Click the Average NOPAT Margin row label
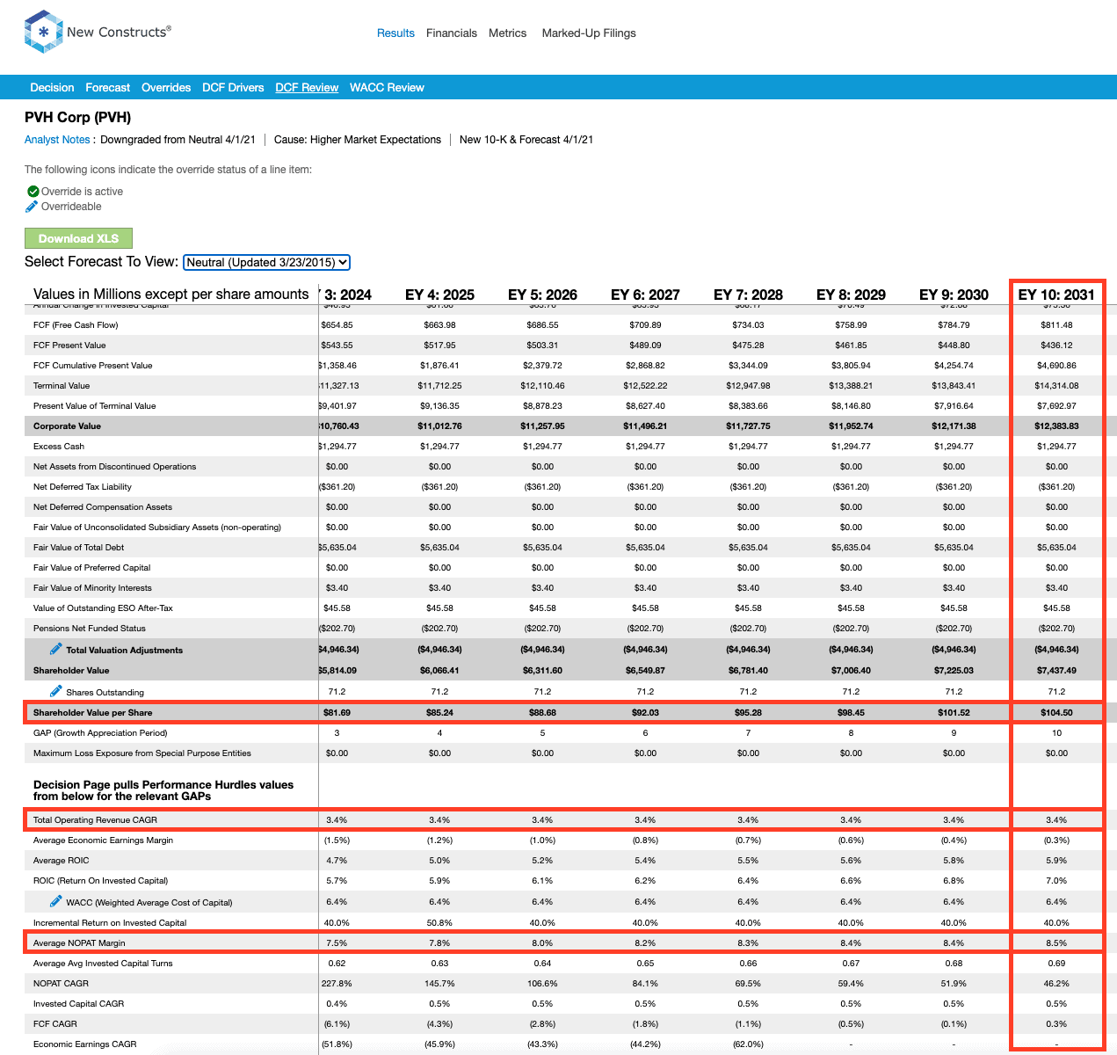The image size is (1117, 1055). (79, 943)
